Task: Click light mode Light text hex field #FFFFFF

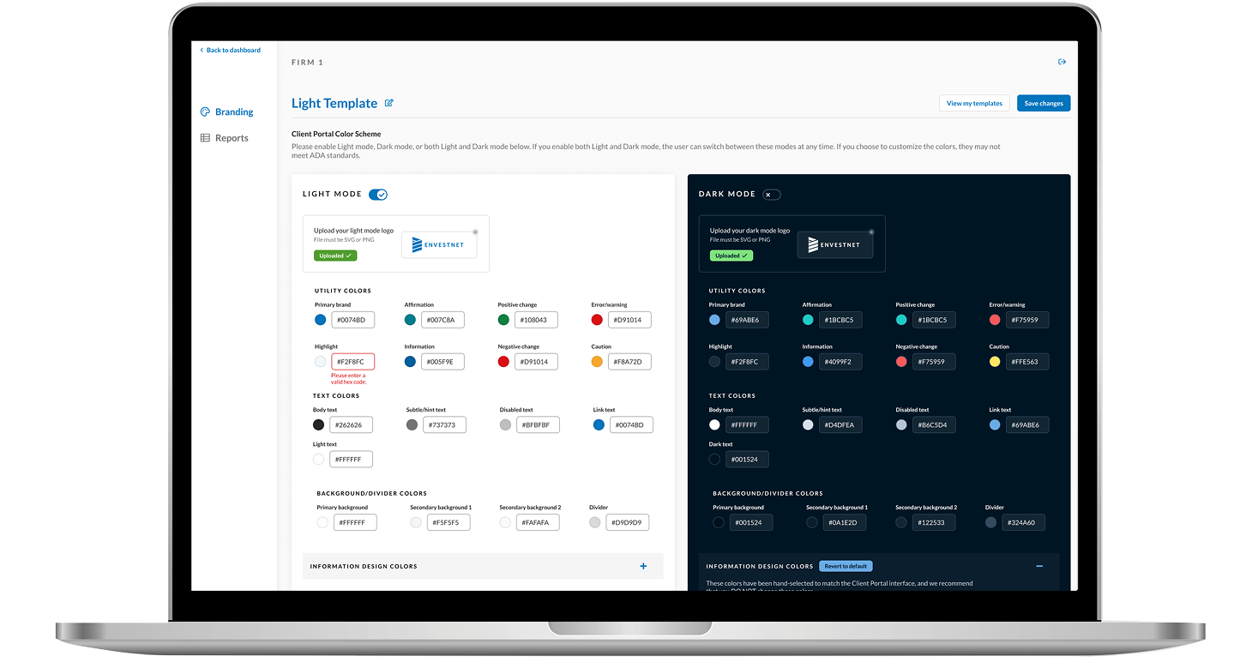Action: tap(352, 460)
